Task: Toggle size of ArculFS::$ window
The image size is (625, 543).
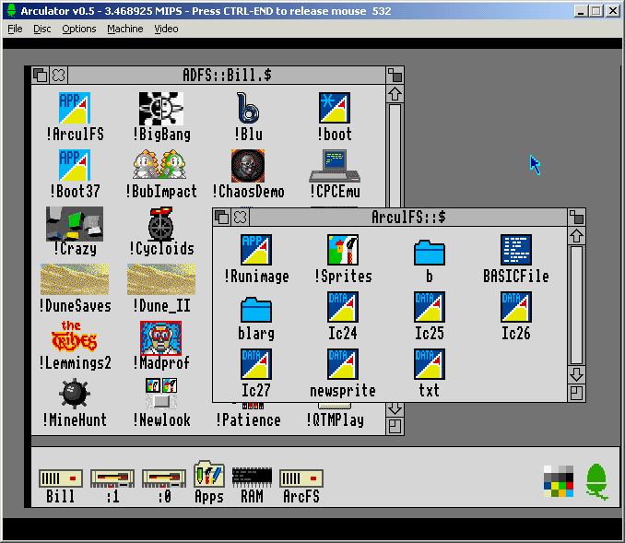Action: (x=577, y=218)
